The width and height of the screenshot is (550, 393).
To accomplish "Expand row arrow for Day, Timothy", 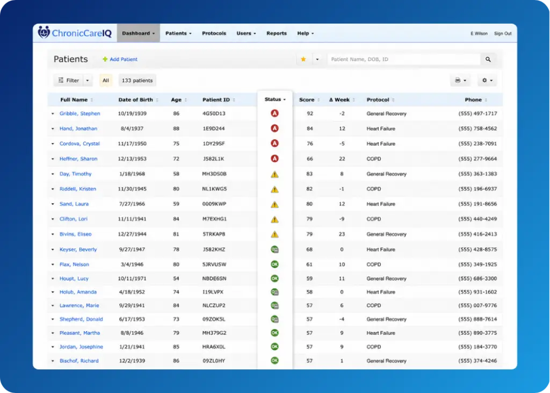I will 53,174.
